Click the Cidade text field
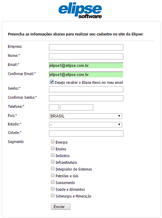The image size is (162, 218). point(86,133)
